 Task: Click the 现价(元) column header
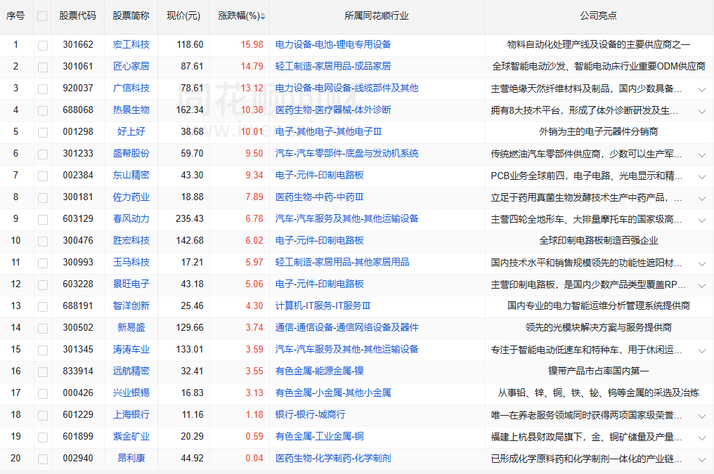tap(183, 16)
